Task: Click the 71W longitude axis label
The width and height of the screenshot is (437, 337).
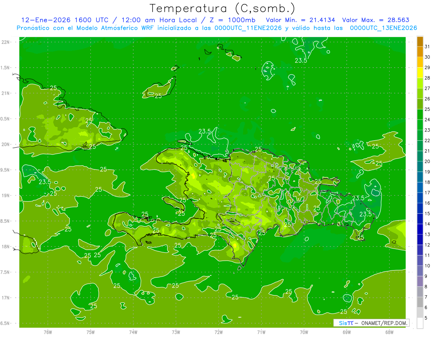Action: click(x=261, y=332)
